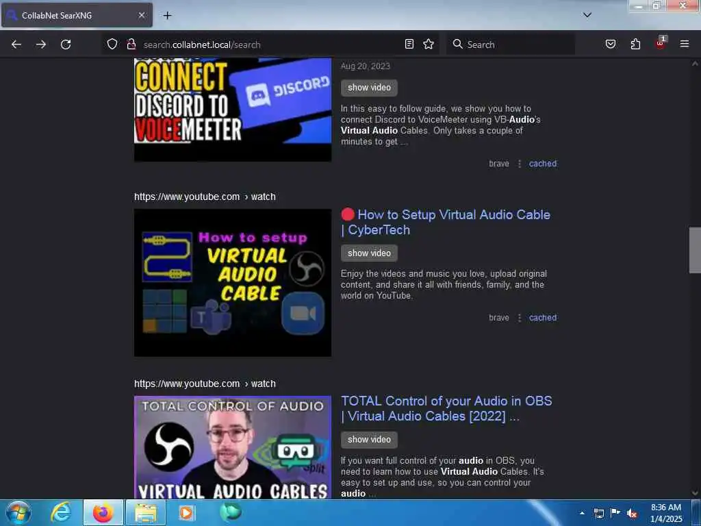Open the Windows Start menu
This screenshot has height=526, width=701.
(18, 512)
